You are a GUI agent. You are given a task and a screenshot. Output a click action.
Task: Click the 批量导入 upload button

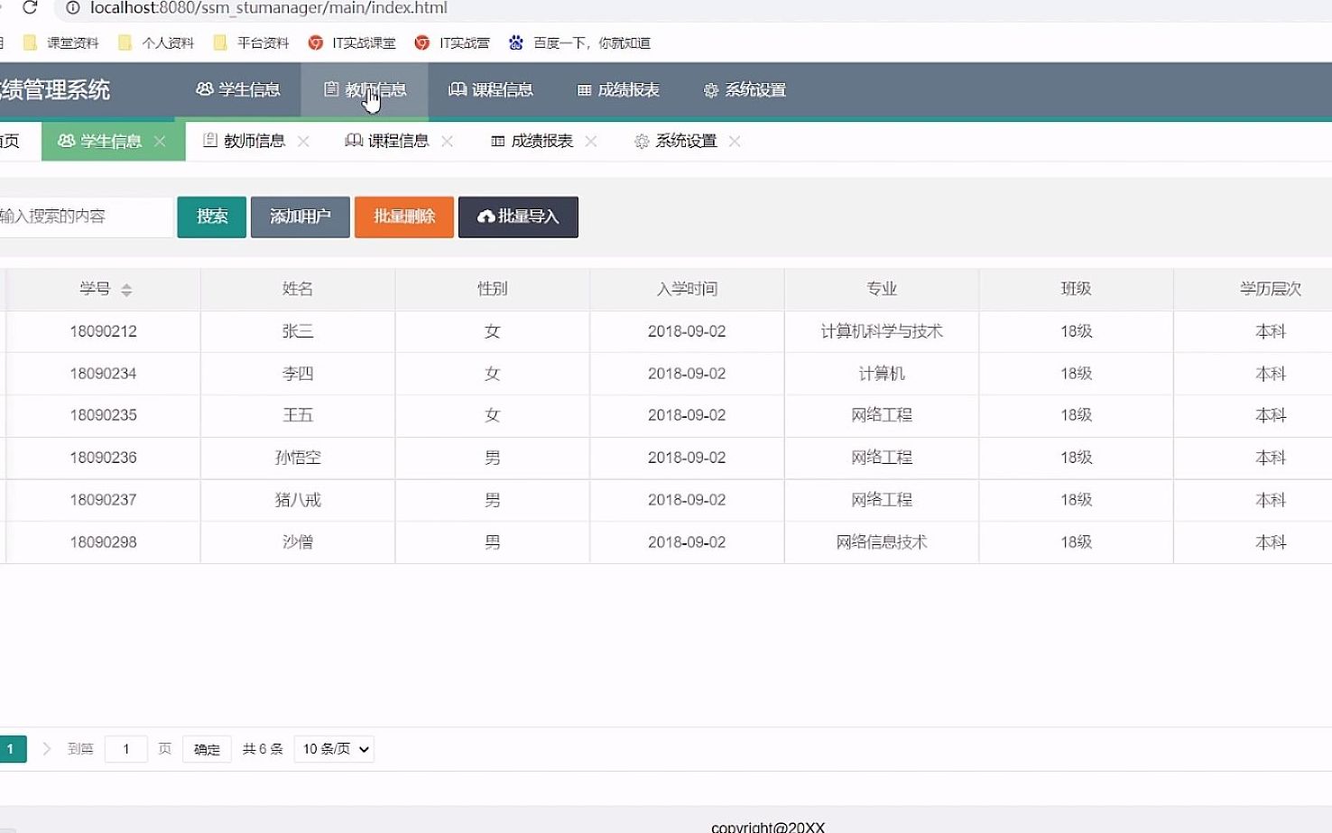click(518, 217)
